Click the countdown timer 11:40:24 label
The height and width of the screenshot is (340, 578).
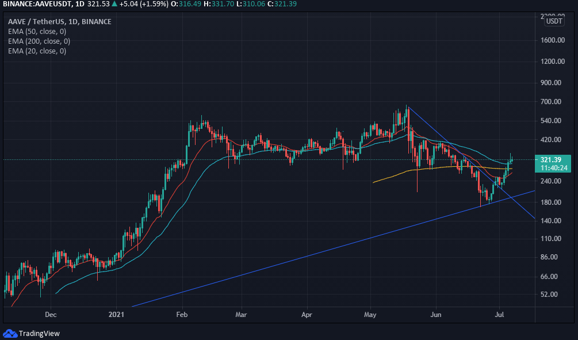554,168
